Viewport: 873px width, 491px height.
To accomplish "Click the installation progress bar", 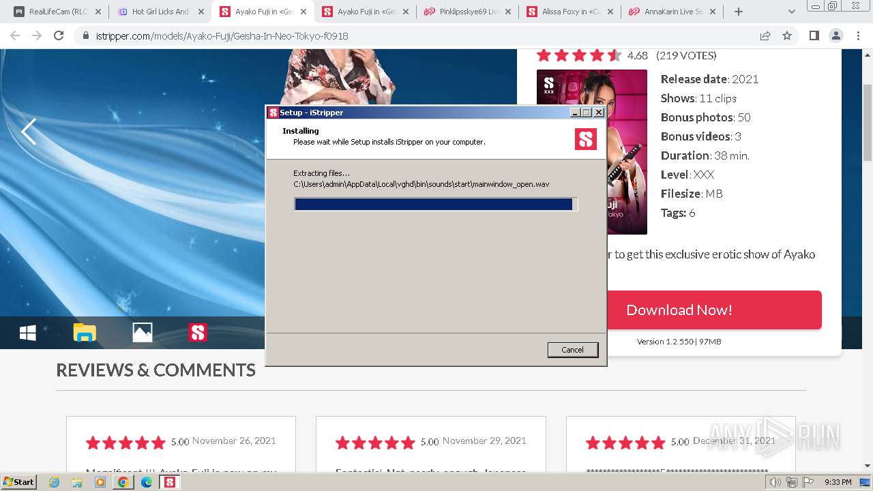I will coord(436,204).
